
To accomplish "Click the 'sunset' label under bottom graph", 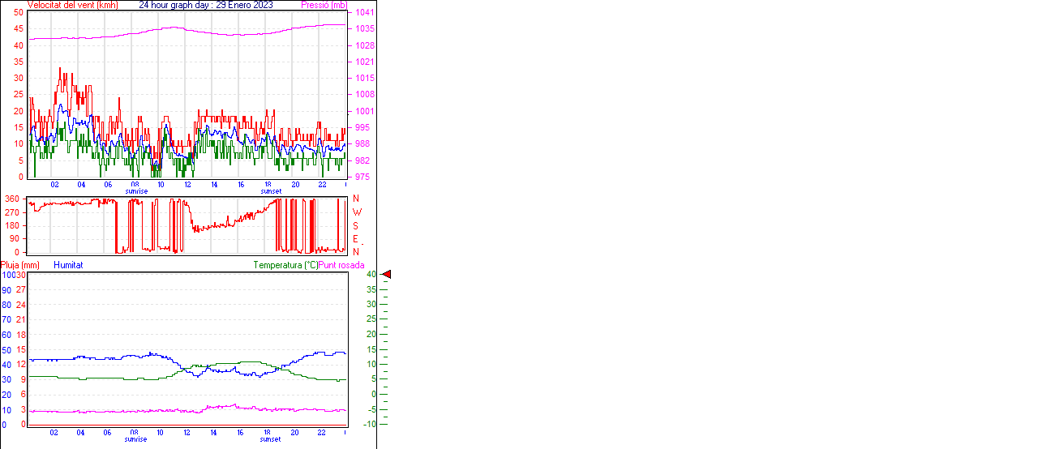I will pyautogui.click(x=271, y=439).
